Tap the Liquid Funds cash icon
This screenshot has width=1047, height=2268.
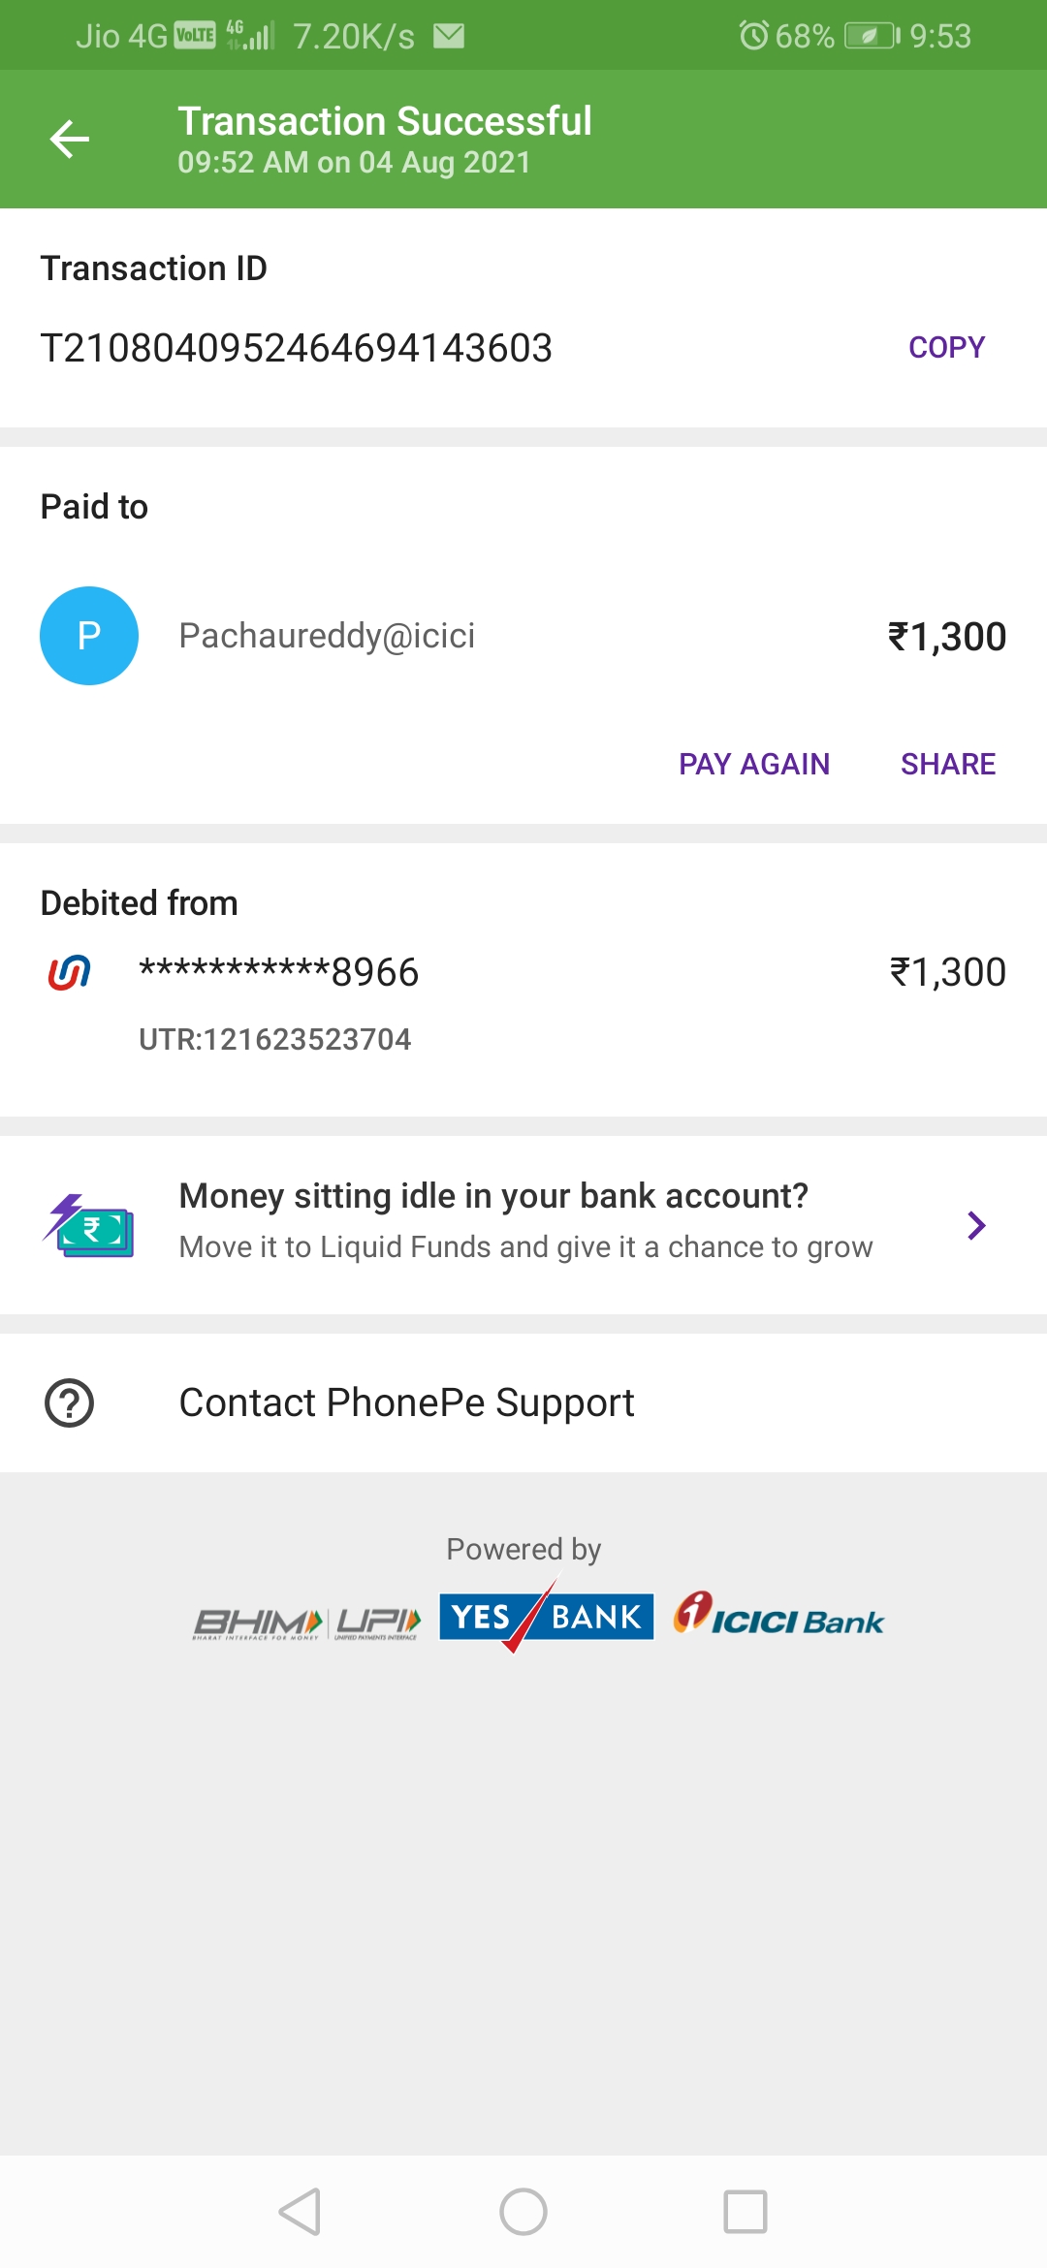point(89,1226)
